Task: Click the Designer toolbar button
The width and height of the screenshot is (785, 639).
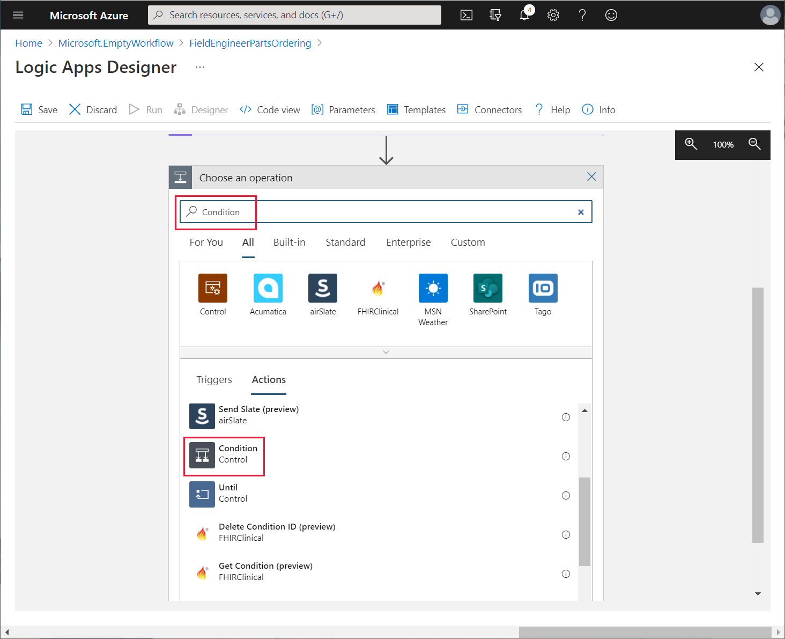Action: 201,109
